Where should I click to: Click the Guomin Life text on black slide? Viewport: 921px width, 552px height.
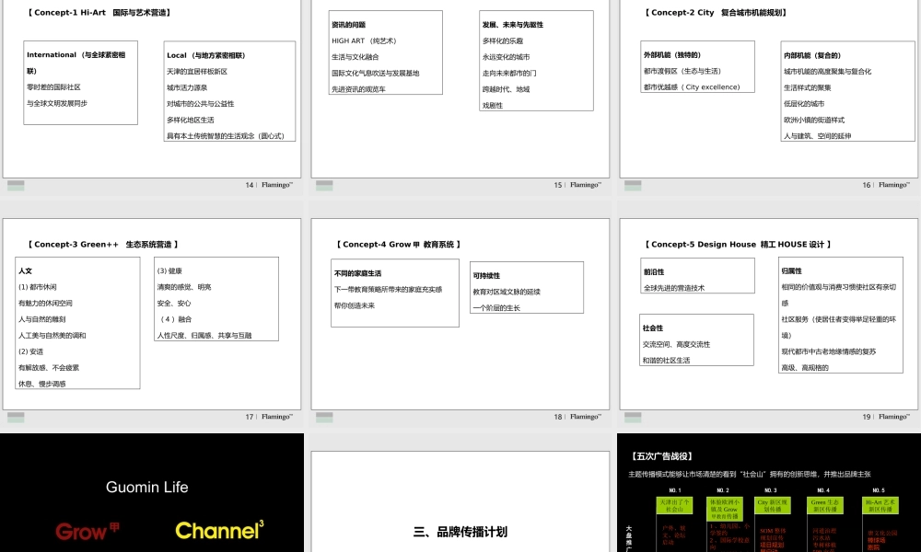[146, 487]
